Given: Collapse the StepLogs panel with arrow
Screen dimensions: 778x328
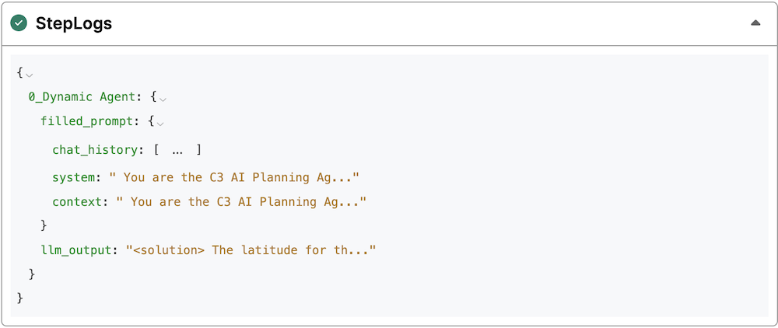Looking at the screenshot, I should click(755, 23).
